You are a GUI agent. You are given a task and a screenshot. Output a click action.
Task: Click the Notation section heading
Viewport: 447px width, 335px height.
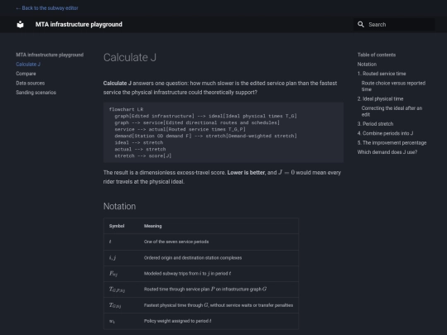coord(119,206)
